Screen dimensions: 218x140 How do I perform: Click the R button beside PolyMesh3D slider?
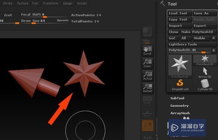click(214, 50)
